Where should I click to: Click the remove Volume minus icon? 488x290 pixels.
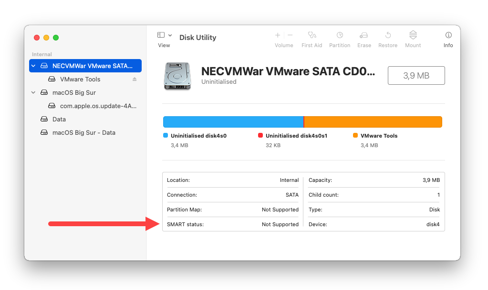click(290, 35)
